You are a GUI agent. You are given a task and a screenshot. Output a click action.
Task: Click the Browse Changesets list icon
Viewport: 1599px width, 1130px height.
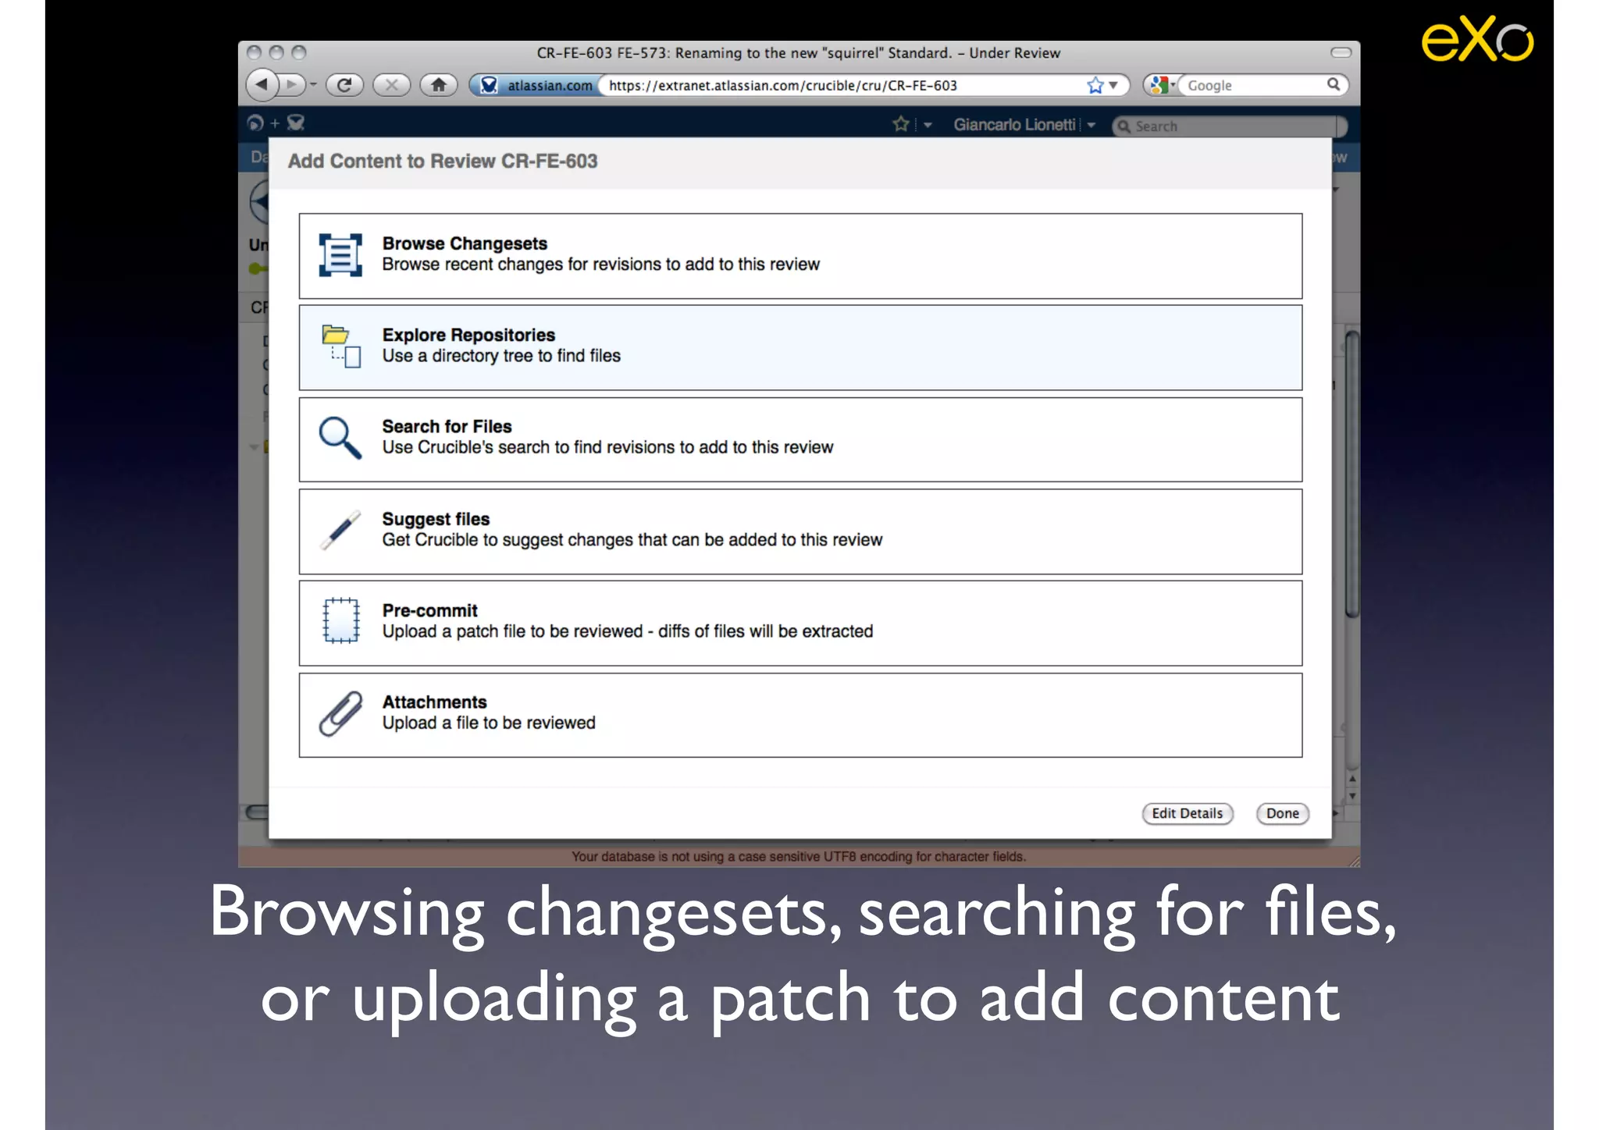click(340, 254)
